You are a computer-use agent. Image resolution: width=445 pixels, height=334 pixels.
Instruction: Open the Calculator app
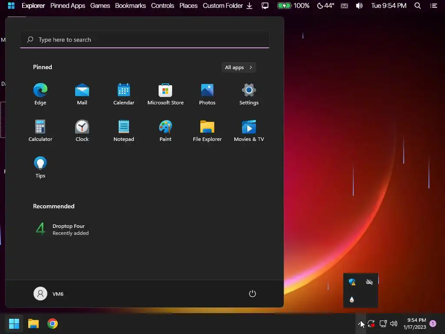click(x=40, y=130)
